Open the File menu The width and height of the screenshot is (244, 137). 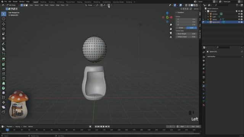coord(6,2)
